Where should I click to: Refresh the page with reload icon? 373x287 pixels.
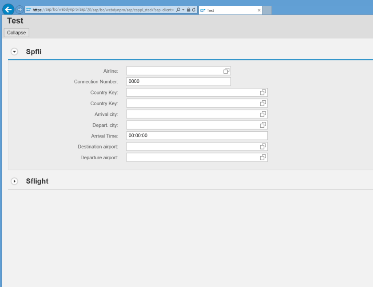[194, 10]
